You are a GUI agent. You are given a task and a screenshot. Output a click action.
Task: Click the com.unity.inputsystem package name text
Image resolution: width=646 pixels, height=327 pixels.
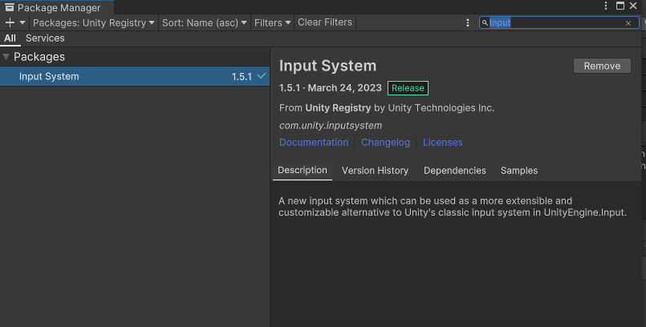(331, 126)
